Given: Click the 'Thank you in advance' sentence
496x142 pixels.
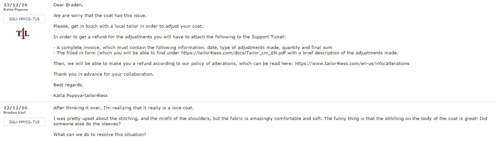Looking at the screenshot, I should point(104,74).
